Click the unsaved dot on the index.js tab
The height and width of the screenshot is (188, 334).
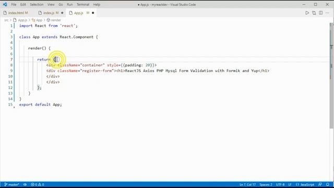(x=62, y=13)
